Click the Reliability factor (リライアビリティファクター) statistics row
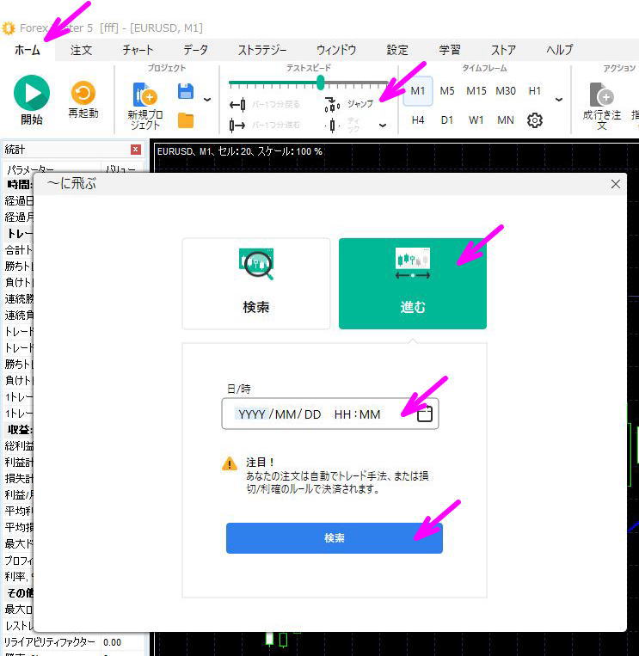639x656 pixels. (x=73, y=642)
